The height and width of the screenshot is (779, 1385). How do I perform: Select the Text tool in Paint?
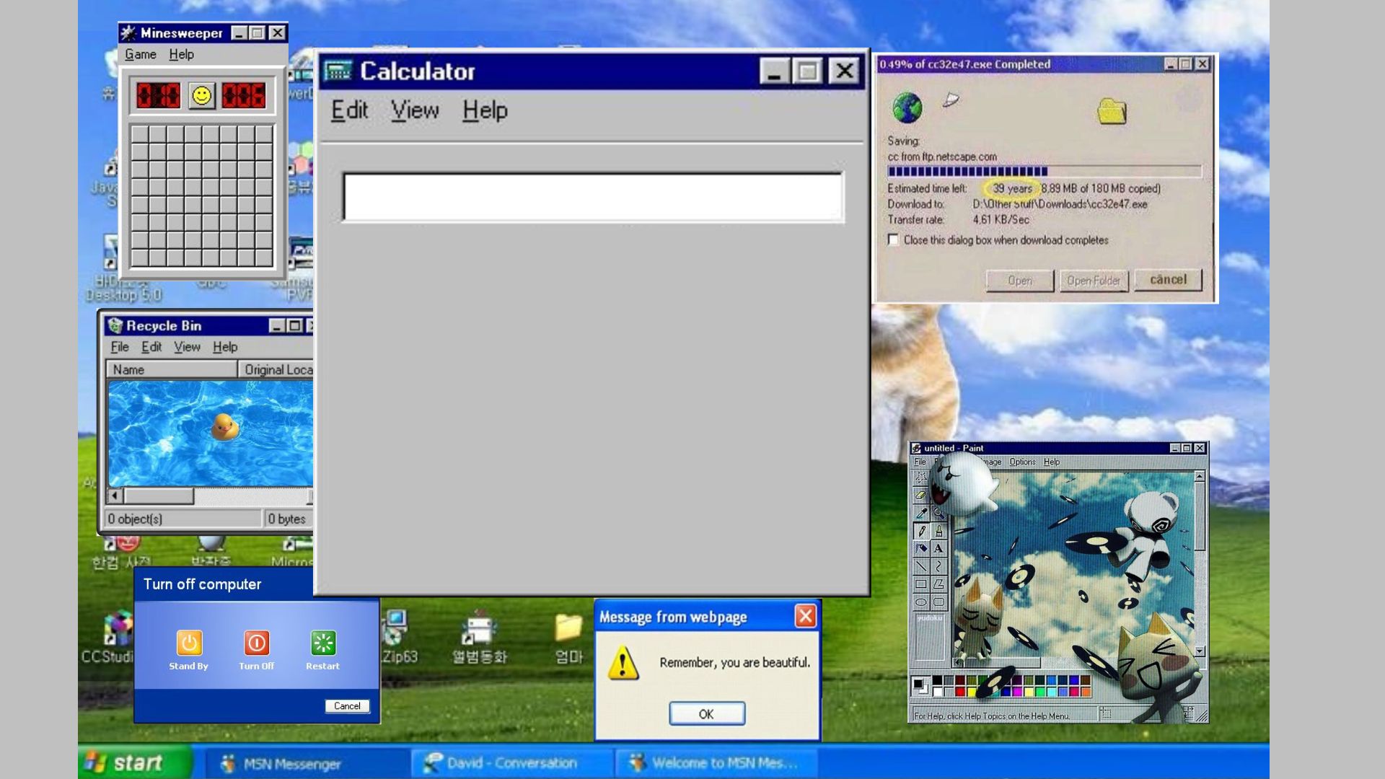coord(939,547)
